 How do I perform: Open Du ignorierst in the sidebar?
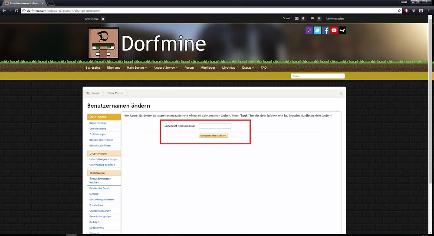point(97,228)
